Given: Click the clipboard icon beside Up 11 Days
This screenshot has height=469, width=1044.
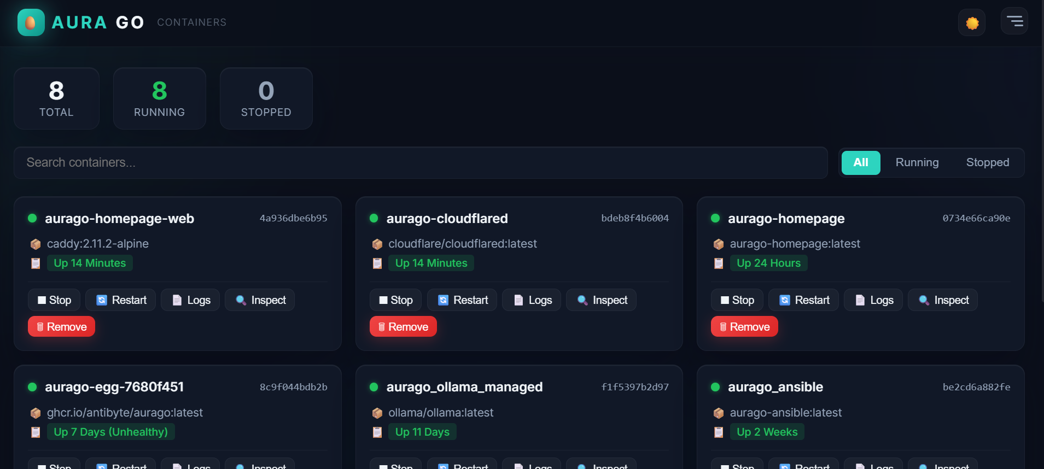Looking at the screenshot, I should pos(377,432).
